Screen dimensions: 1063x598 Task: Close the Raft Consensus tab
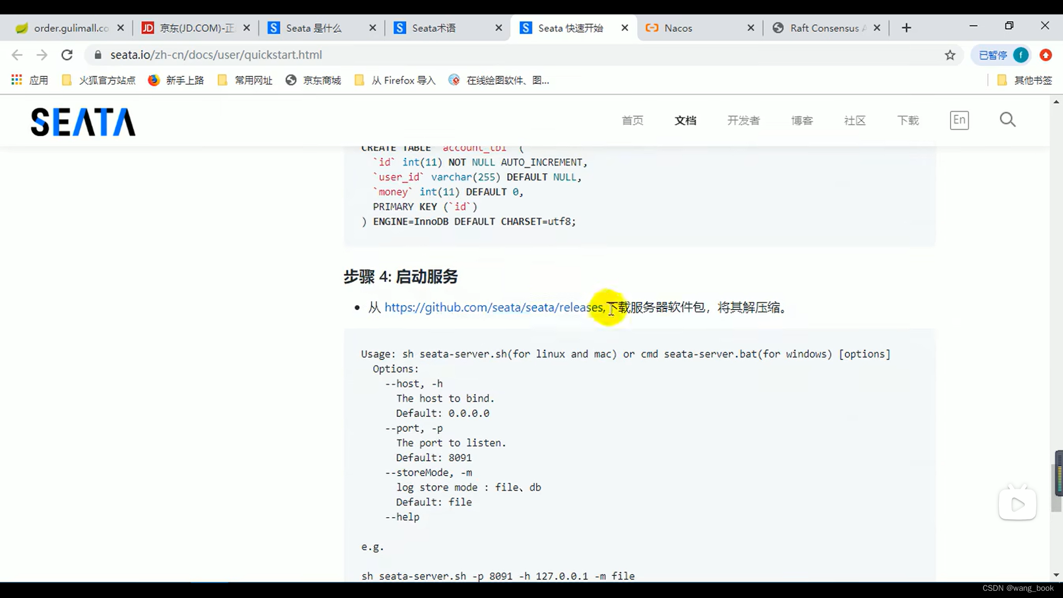pos(877,28)
